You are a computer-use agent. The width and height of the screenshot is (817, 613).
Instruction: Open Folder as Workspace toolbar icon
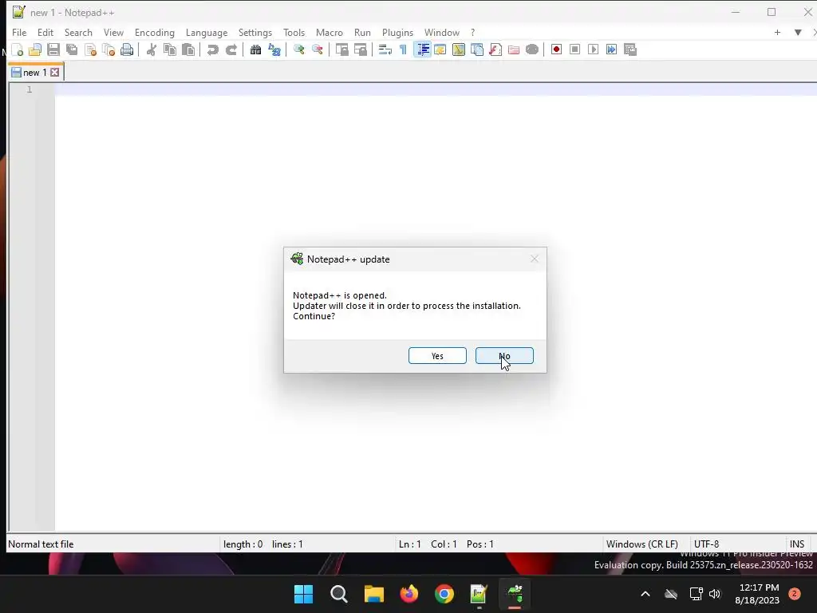(514, 49)
